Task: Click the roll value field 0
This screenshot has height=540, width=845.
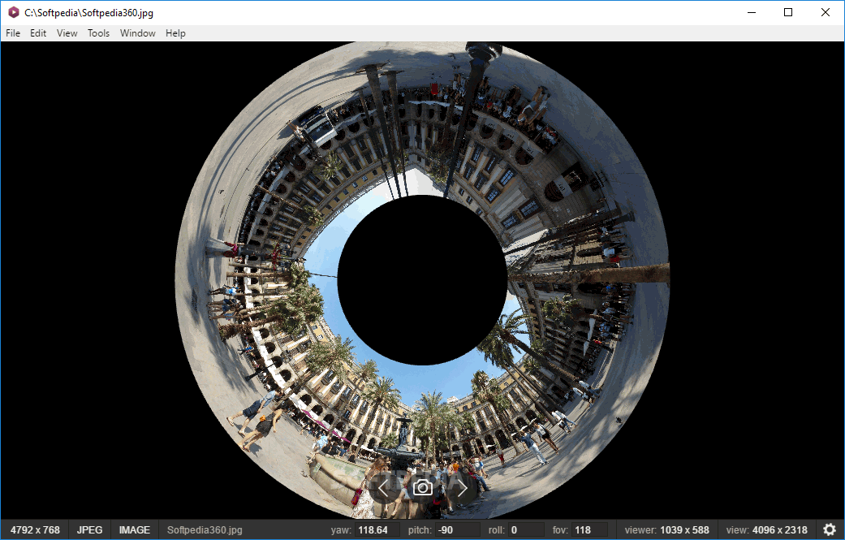Action: pos(526,529)
